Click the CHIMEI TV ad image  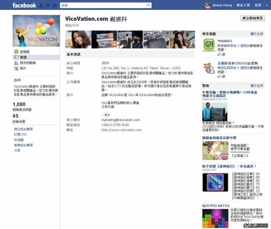215,112
